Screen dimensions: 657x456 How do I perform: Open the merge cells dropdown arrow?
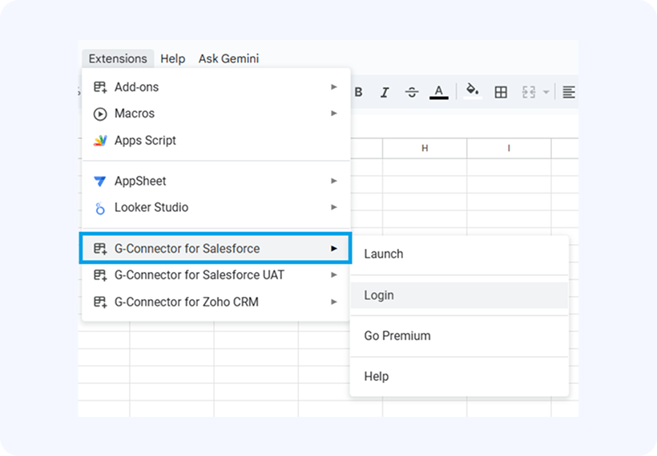click(546, 93)
